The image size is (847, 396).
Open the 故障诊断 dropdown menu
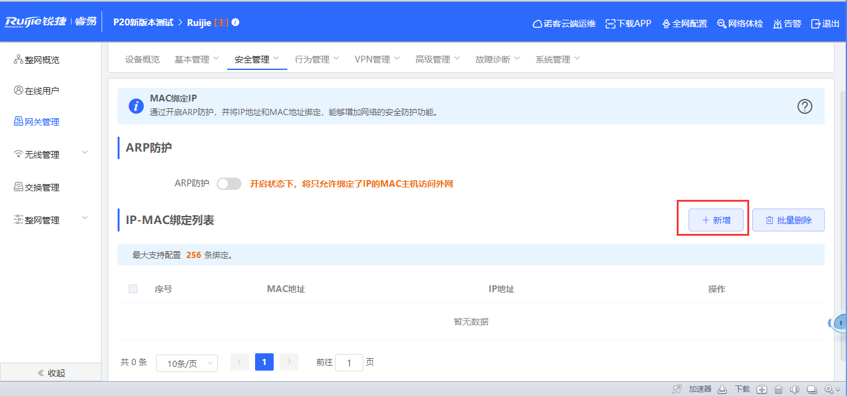498,59
